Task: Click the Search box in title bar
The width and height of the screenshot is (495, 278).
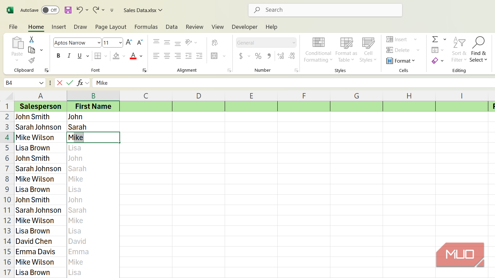Action: (325, 10)
